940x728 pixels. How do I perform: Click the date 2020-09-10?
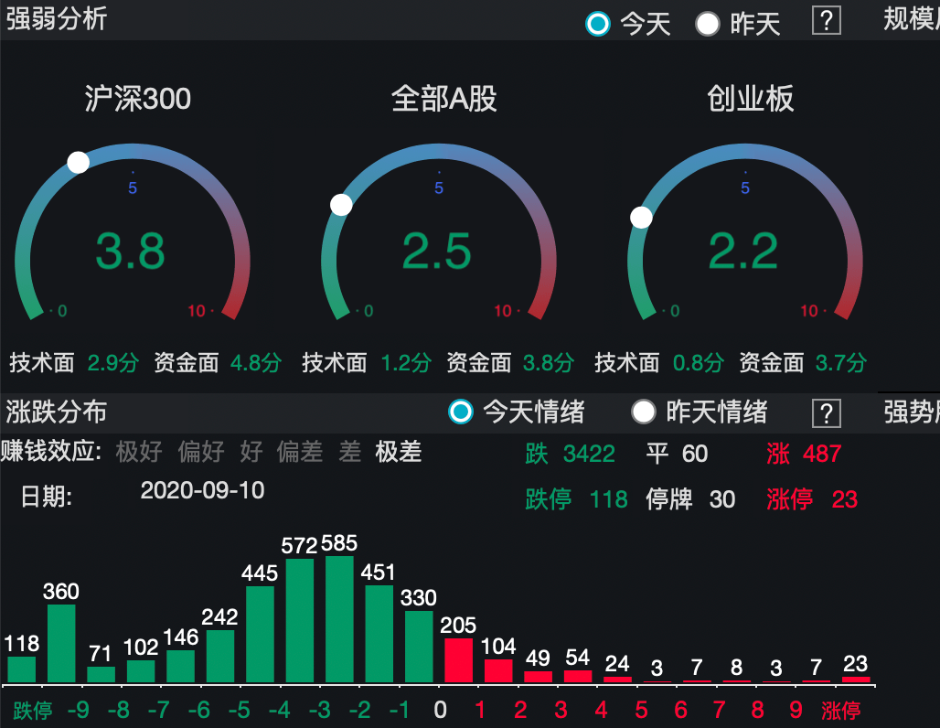(x=200, y=491)
